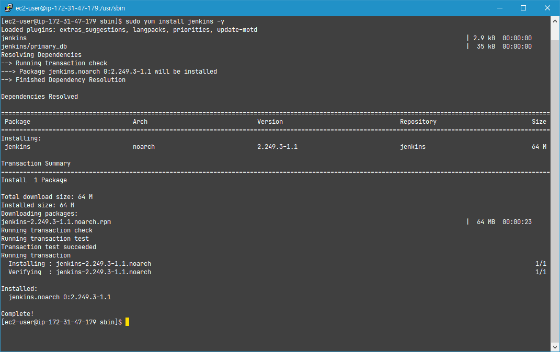560x352 pixels.
Task: Click the final shell prompt text
Action: [x=61, y=322]
